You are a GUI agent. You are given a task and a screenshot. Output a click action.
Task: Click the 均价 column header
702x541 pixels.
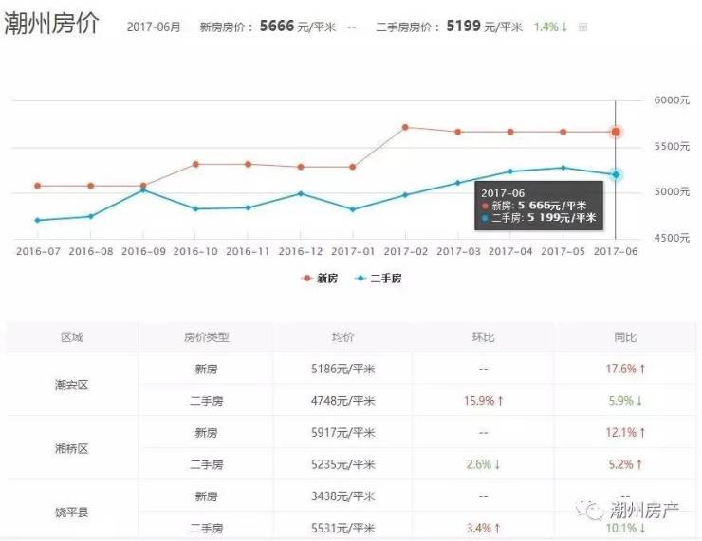342,337
